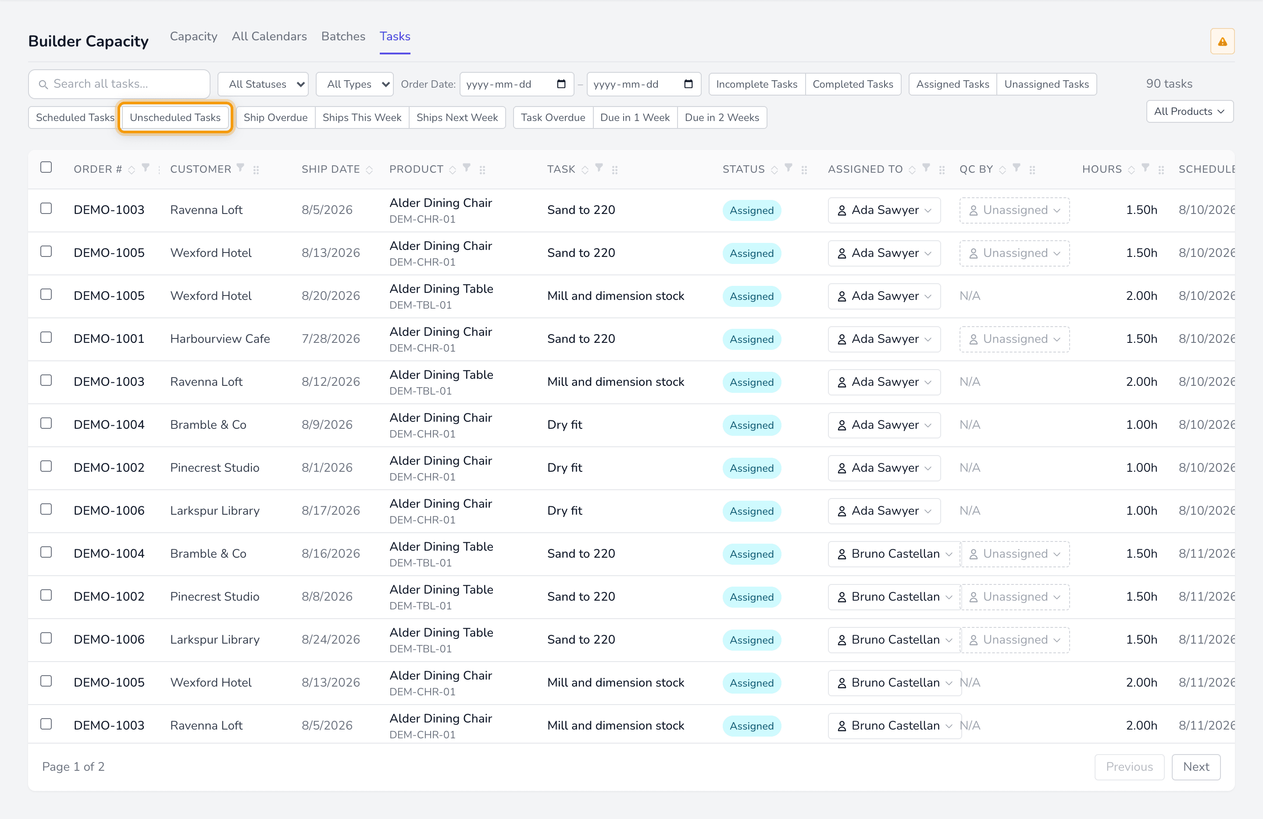Click the Assigned To column drag handle

pyautogui.click(x=942, y=170)
